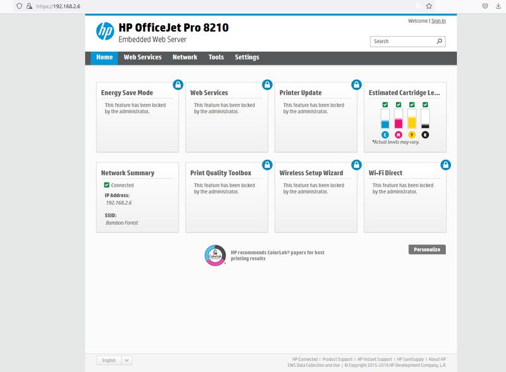This screenshot has width=506, height=372.
Task: Open the Tools tab
Action: 216,57
